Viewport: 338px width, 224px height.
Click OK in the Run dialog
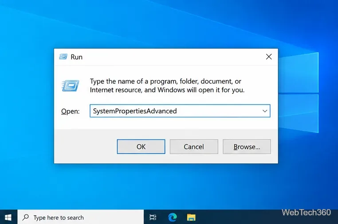click(x=141, y=147)
